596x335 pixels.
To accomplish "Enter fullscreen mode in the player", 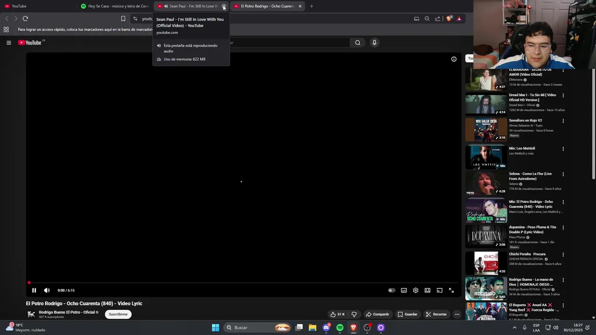I will tap(451, 290).
